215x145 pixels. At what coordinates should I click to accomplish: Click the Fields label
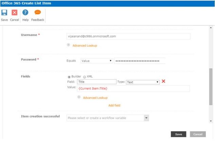click(x=25, y=76)
